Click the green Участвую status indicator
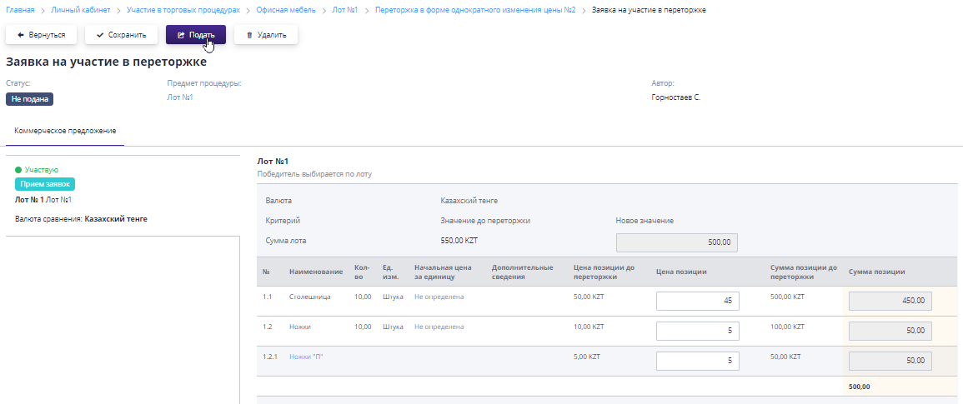 (37, 170)
